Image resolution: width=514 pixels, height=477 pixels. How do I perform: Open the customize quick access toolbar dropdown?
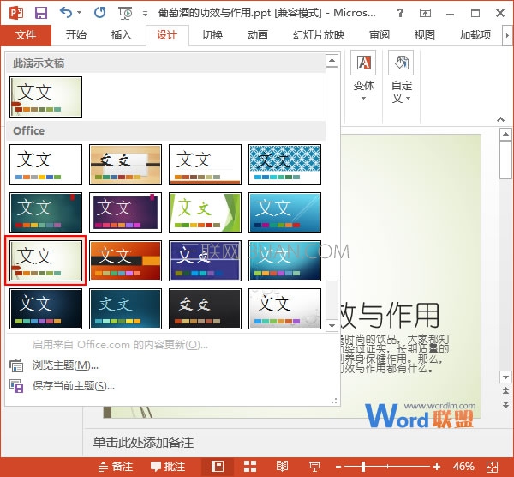[146, 14]
